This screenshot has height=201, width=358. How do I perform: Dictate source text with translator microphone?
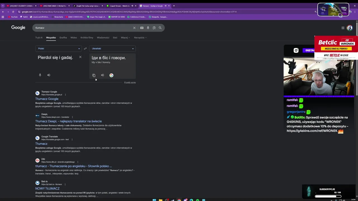(x=40, y=75)
